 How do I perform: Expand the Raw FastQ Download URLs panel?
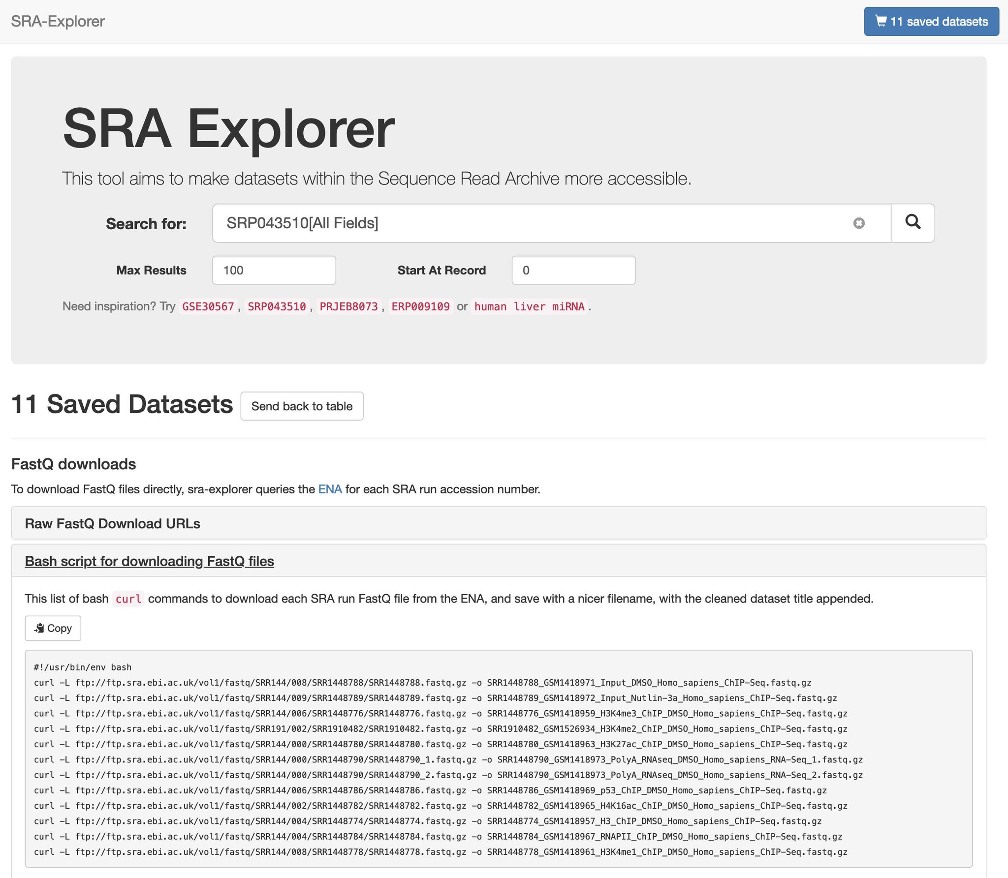[112, 523]
